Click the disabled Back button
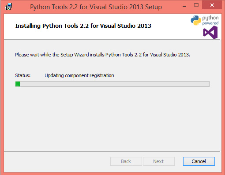The image size is (225, 175). point(126,161)
